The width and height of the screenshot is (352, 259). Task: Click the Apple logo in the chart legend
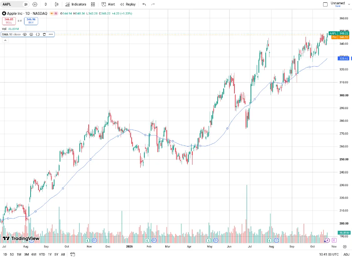(x=4, y=13)
